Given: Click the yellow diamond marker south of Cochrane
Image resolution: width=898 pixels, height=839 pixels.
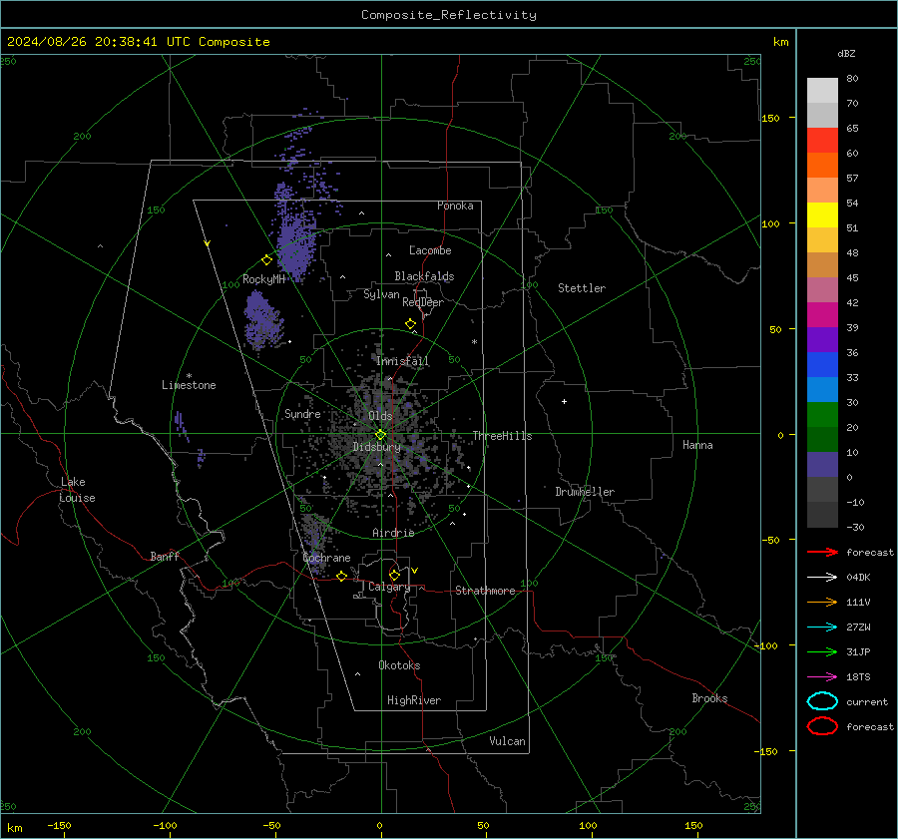Looking at the screenshot, I should pyautogui.click(x=341, y=577).
